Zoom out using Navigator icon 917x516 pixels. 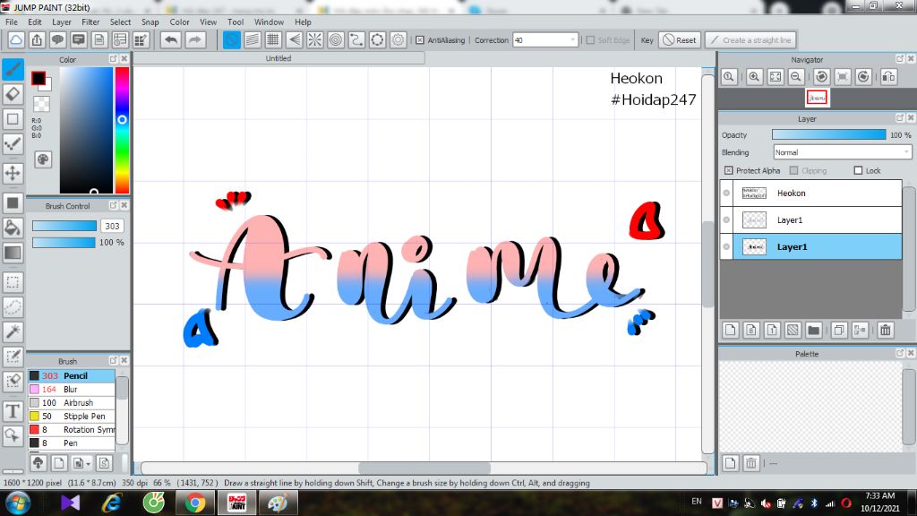click(x=796, y=77)
